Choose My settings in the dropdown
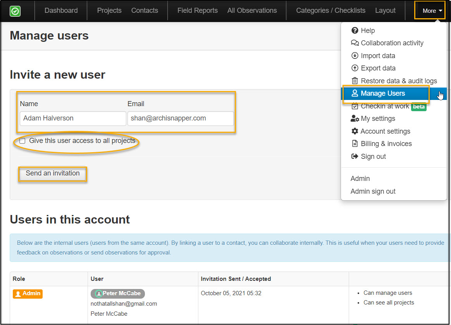This screenshot has height=325, width=451. 378,119
